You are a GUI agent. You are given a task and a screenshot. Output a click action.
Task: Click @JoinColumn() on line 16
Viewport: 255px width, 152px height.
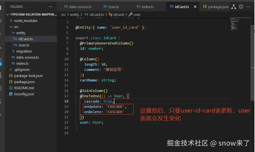tap(94, 91)
